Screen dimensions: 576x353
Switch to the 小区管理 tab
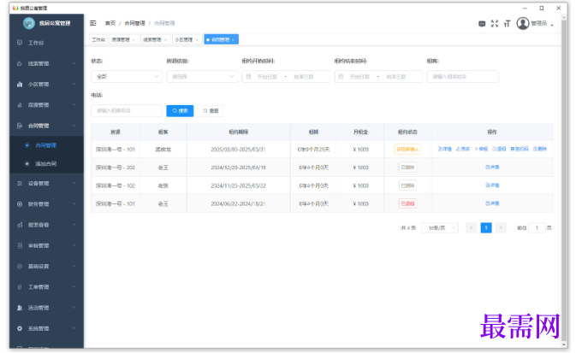[x=187, y=39]
